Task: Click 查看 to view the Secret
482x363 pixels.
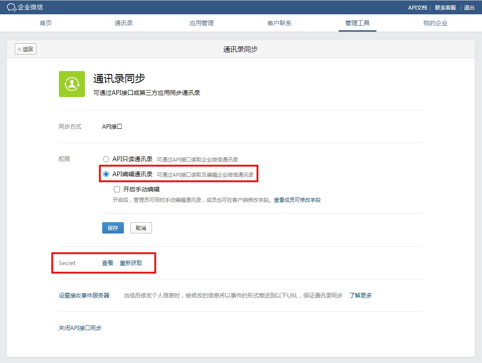Action: pos(108,263)
